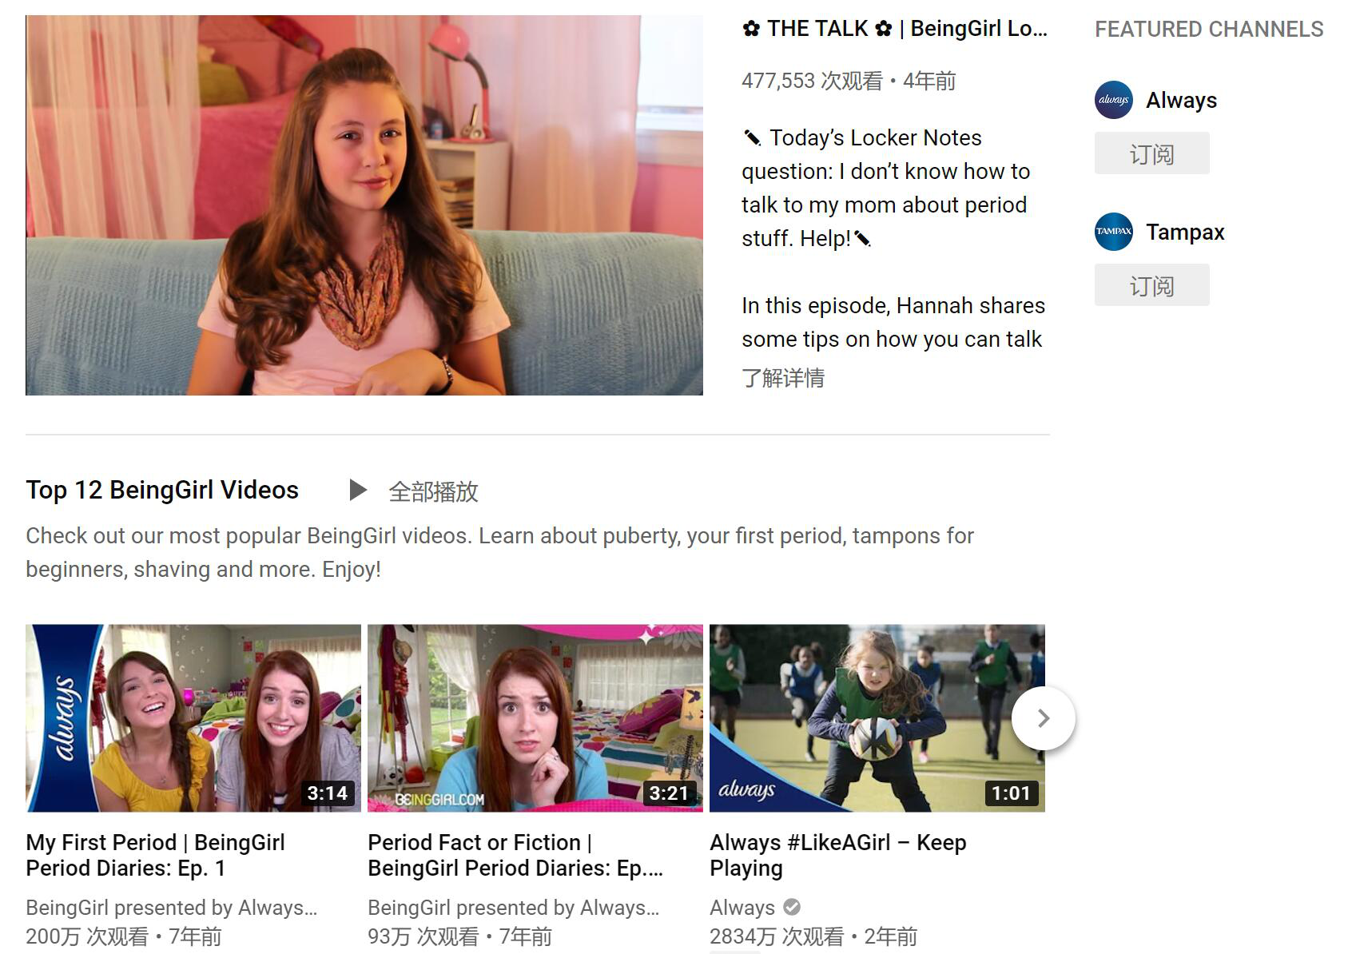Viewport: 1356px width, 954px height.
Task: Open Top 12 BeingGirl Videos playlist
Action: click(162, 490)
